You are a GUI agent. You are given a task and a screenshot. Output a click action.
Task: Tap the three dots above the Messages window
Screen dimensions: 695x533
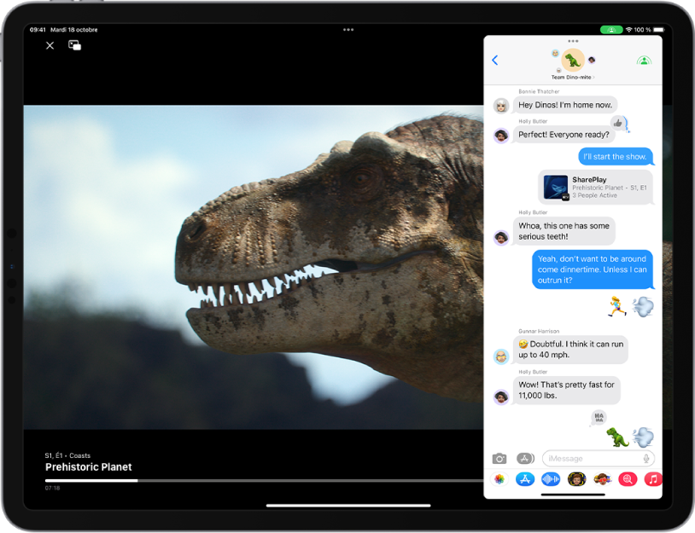coord(572,40)
